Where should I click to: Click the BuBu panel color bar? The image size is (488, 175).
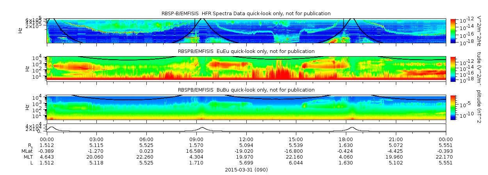[x=453, y=107]
